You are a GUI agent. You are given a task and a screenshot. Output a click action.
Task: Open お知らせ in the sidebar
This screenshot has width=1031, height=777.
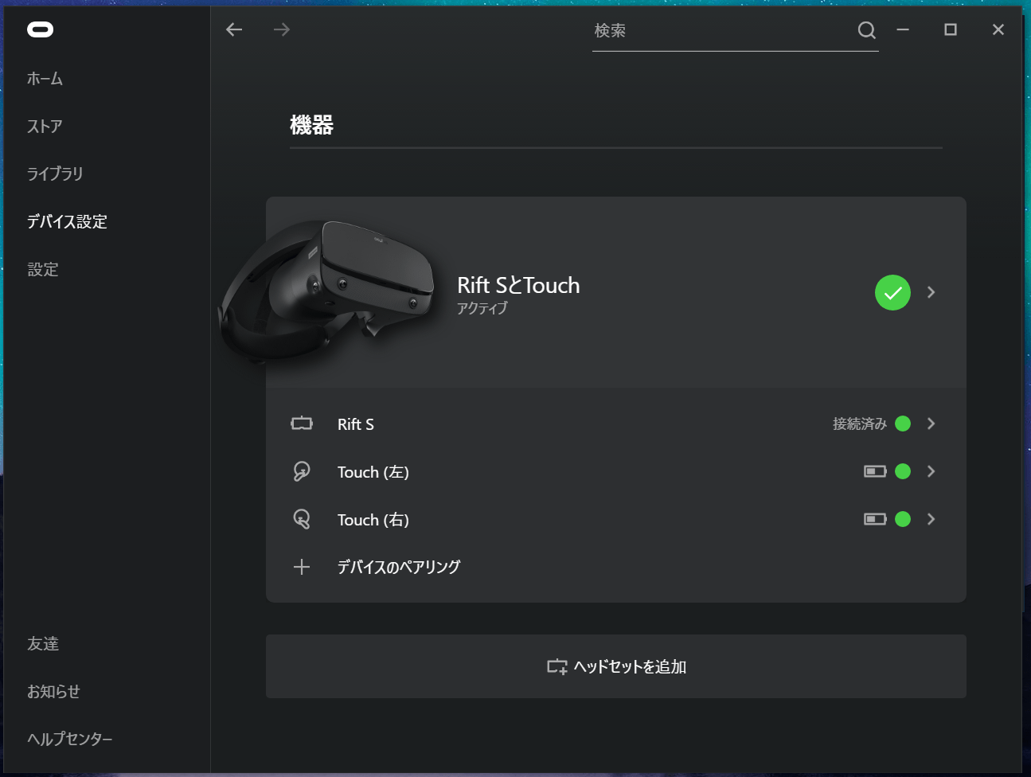click(53, 691)
